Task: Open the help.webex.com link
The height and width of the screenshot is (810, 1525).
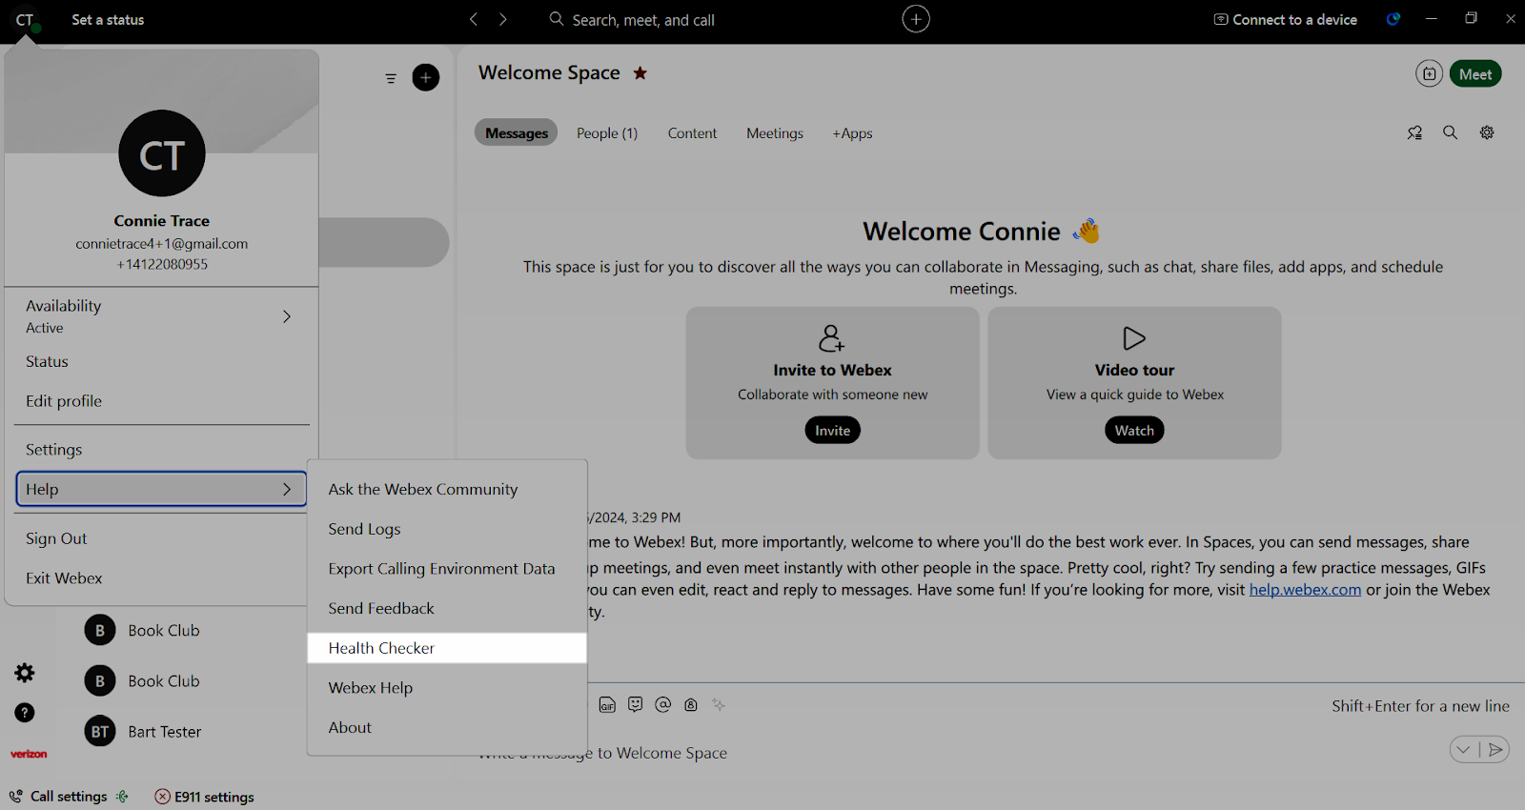Action: click(x=1305, y=590)
